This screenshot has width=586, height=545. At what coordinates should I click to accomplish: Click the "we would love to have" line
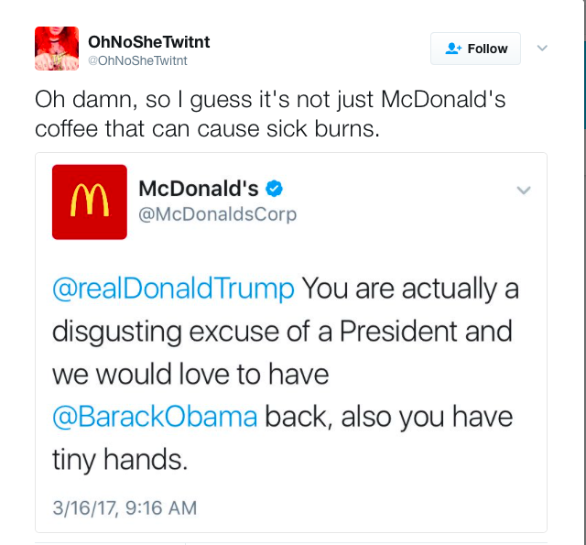click(190, 375)
